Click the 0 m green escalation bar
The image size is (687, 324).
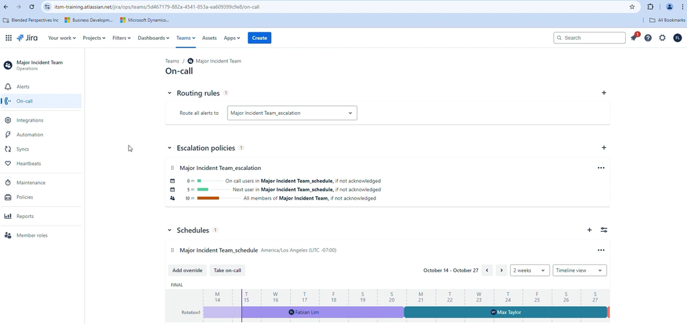click(x=199, y=181)
